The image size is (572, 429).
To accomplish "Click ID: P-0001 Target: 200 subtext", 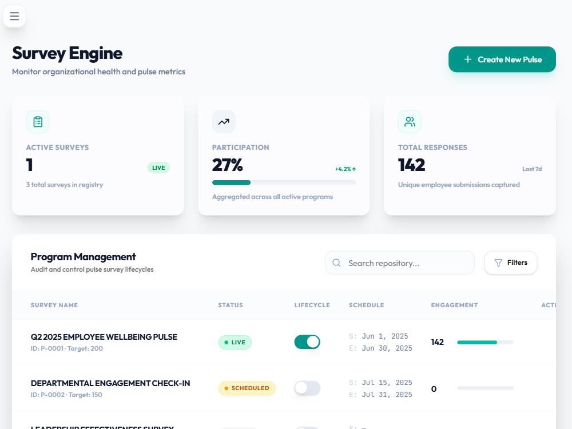I will [67, 348].
